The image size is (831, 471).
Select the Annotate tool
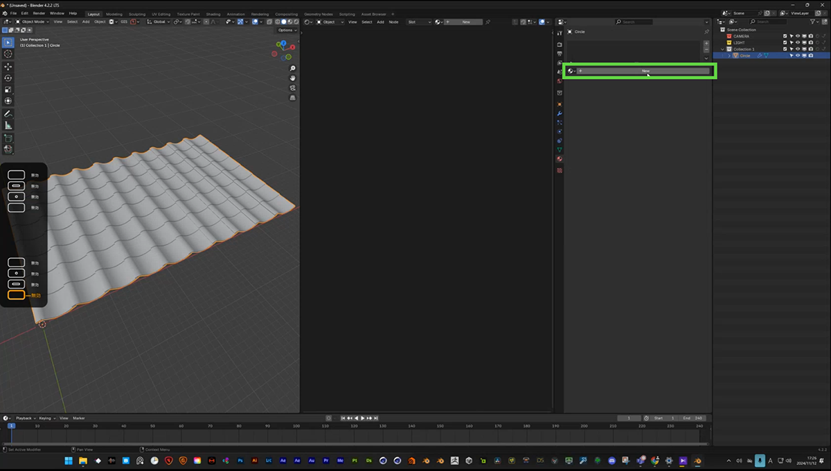[8, 113]
